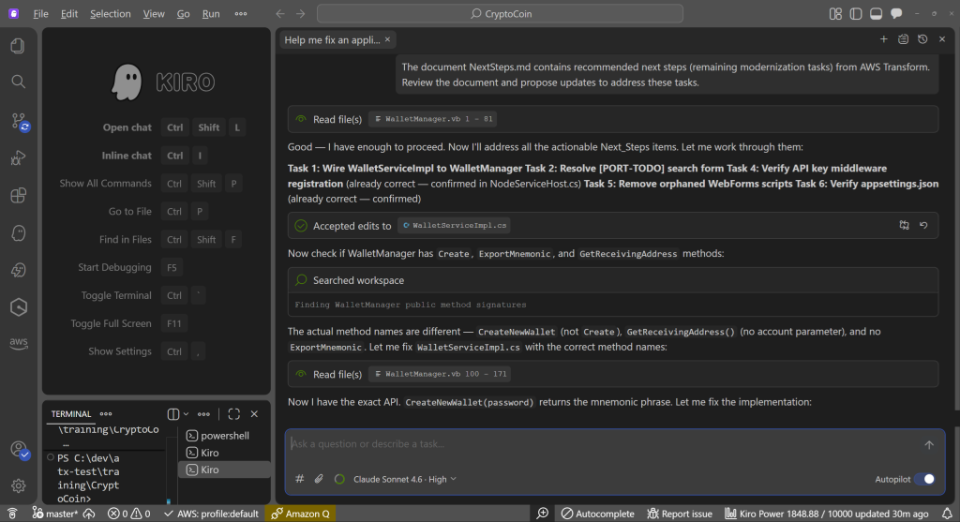The height and width of the screenshot is (522, 960).
Task: Toggle the chat panel icon in title bar
Action: [896, 13]
